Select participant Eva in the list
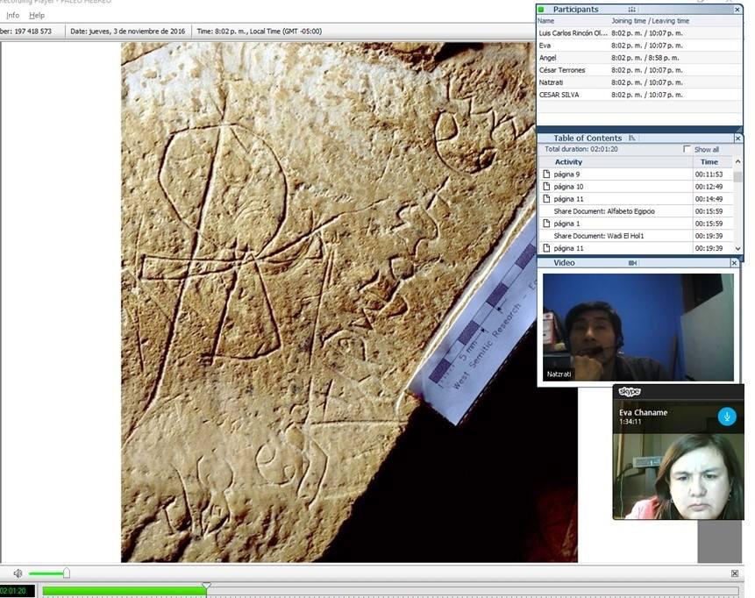Screen dimensions: 755x598 [x=639, y=46]
